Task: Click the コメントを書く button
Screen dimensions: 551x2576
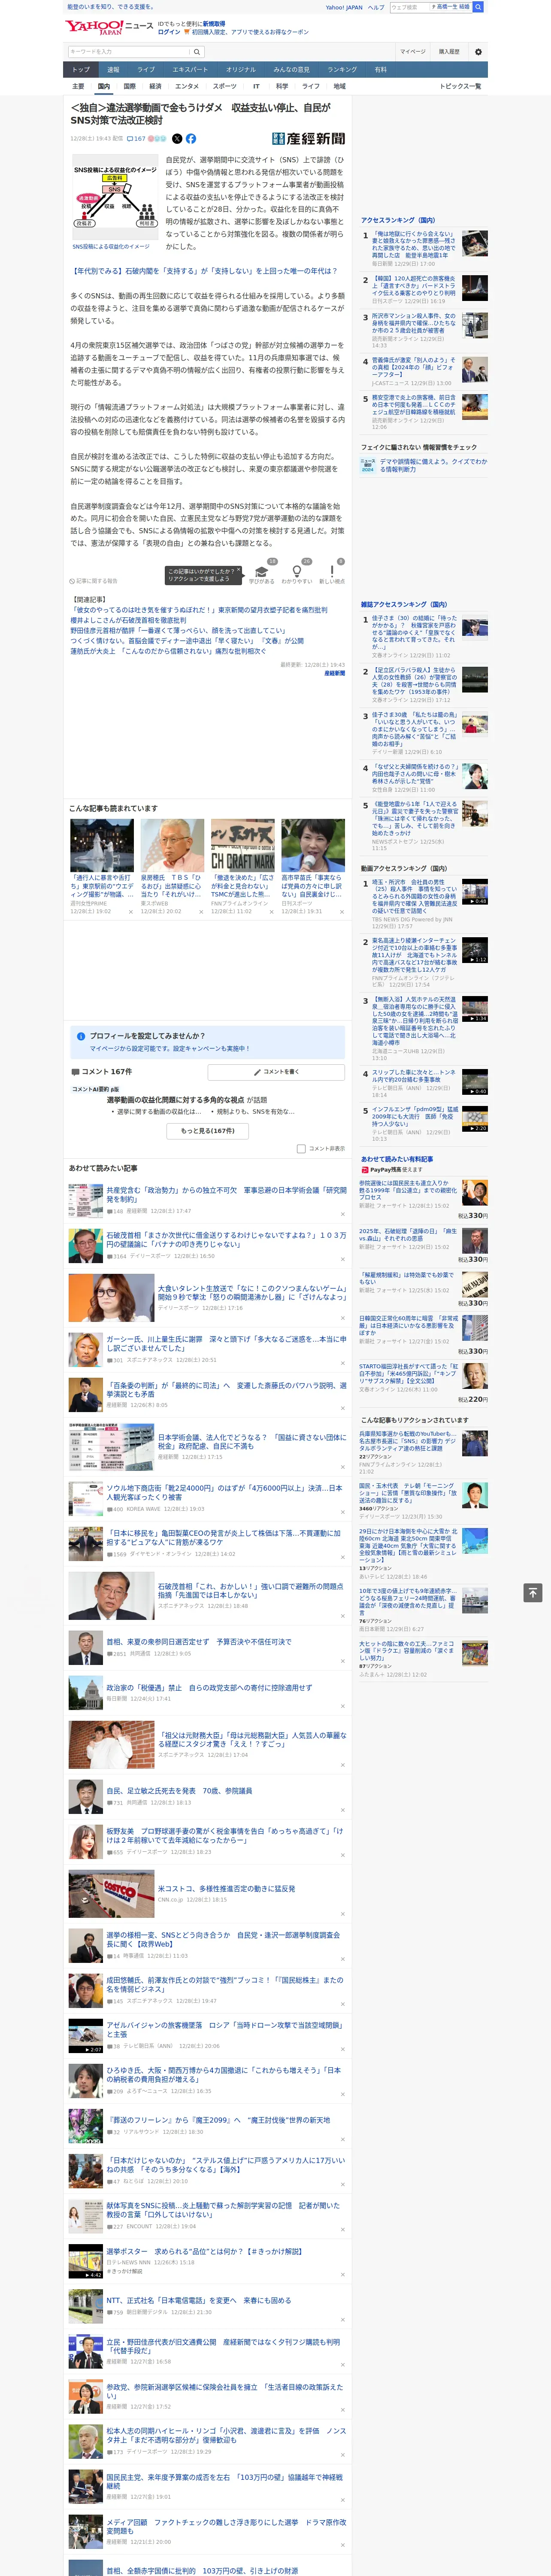Action: click(276, 1072)
